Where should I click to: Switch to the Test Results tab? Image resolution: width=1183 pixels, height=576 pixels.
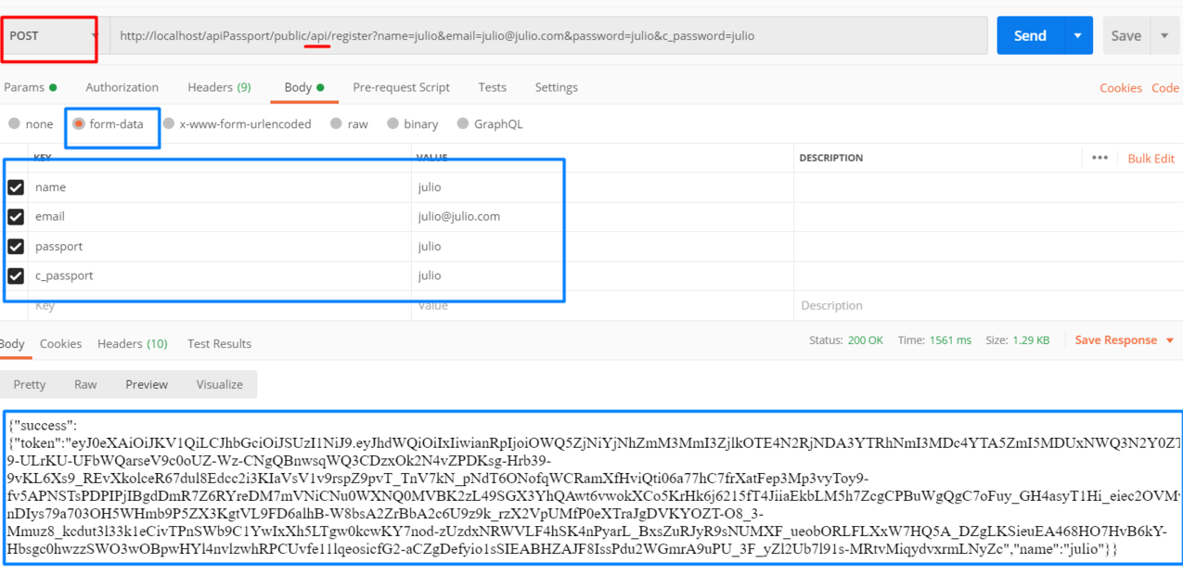click(x=219, y=343)
